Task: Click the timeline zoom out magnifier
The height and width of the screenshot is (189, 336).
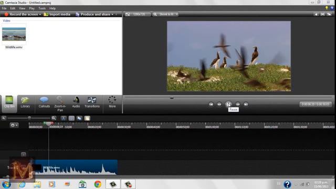Action: point(4,118)
